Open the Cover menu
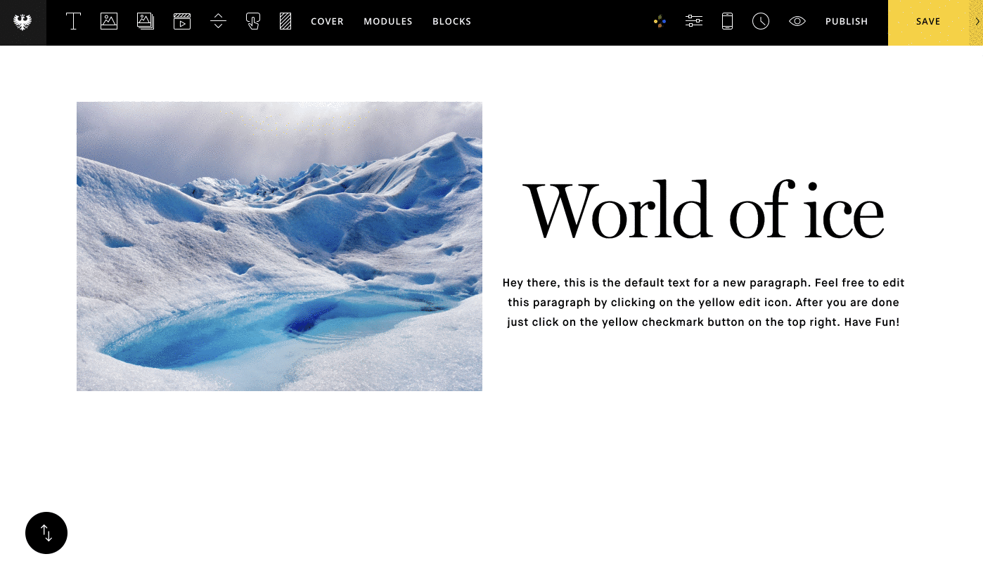Viewport: 983px width, 580px height. tap(327, 22)
